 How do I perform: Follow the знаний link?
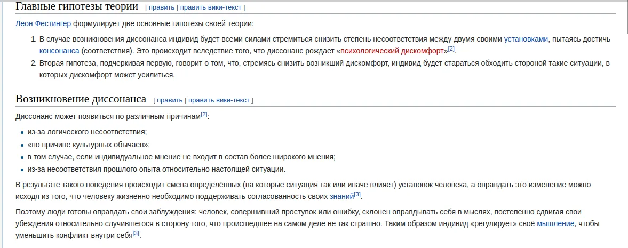point(341,196)
